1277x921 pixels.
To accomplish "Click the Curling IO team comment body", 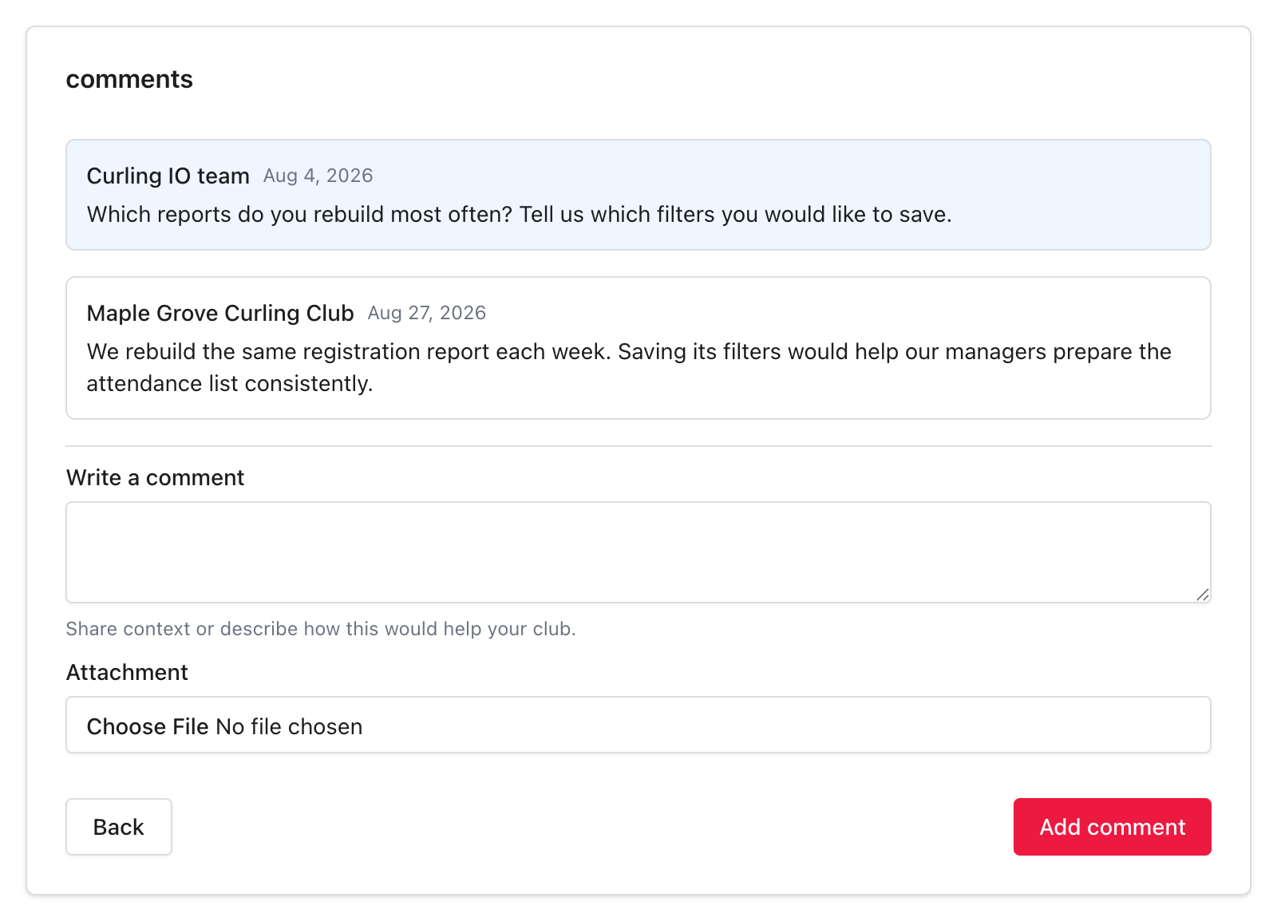I will [519, 214].
